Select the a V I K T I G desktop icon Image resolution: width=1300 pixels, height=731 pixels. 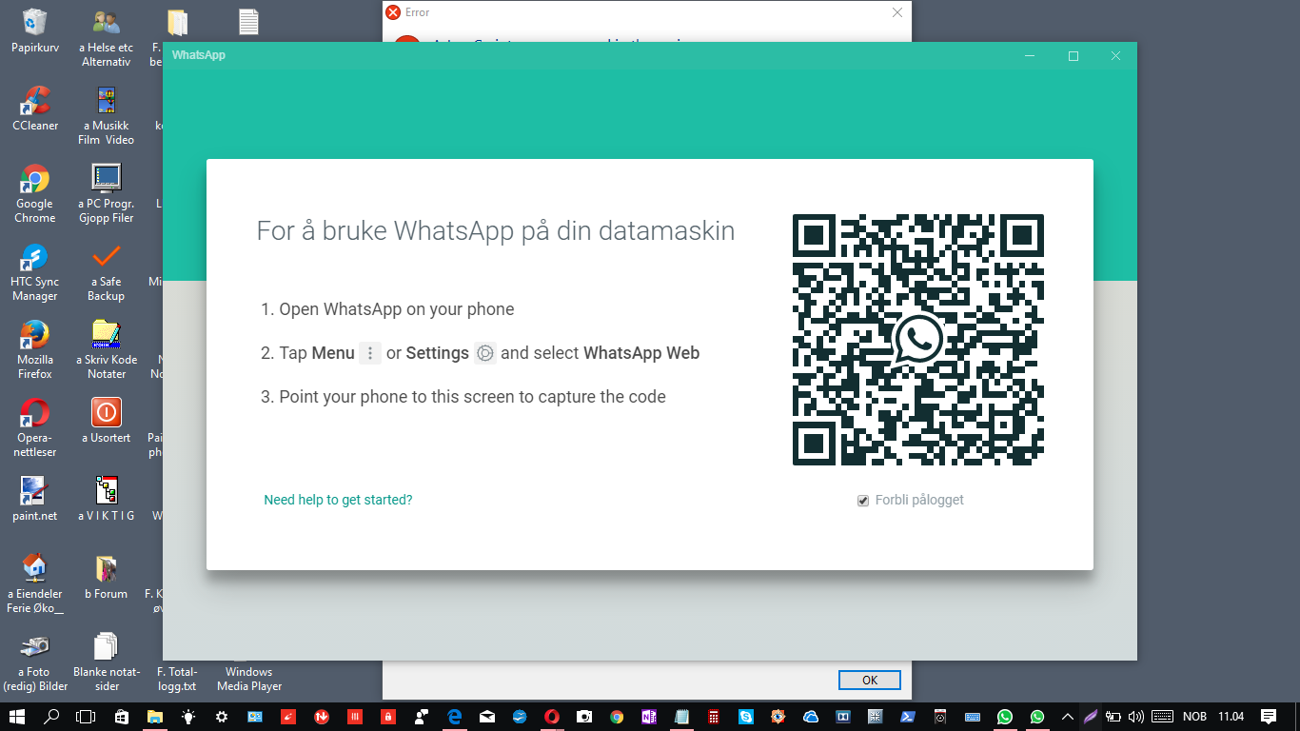pos(107,500)
